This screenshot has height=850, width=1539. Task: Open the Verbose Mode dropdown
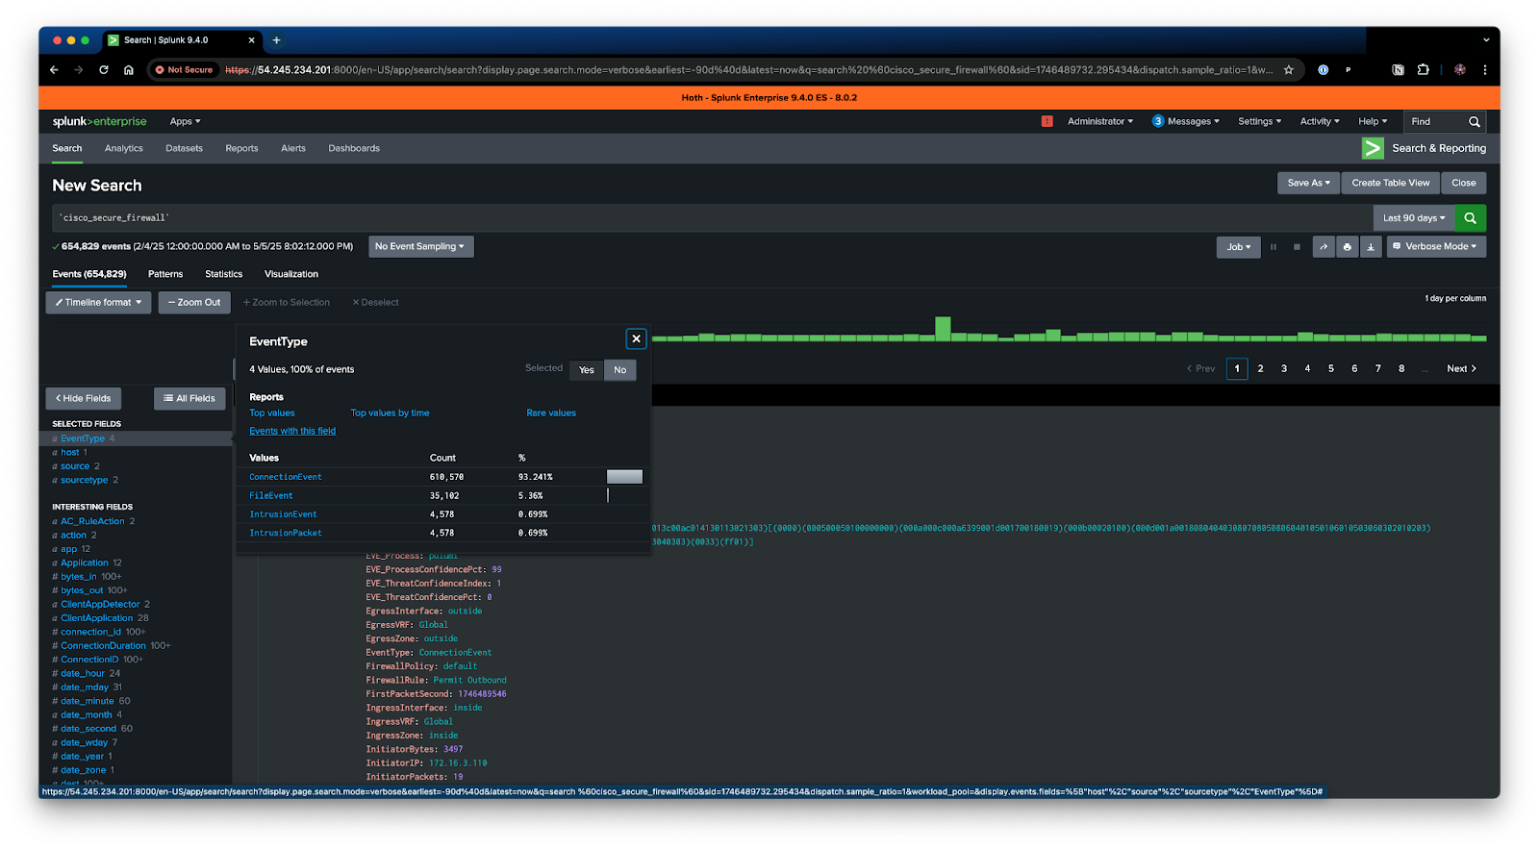click(x=1436, y=246)
